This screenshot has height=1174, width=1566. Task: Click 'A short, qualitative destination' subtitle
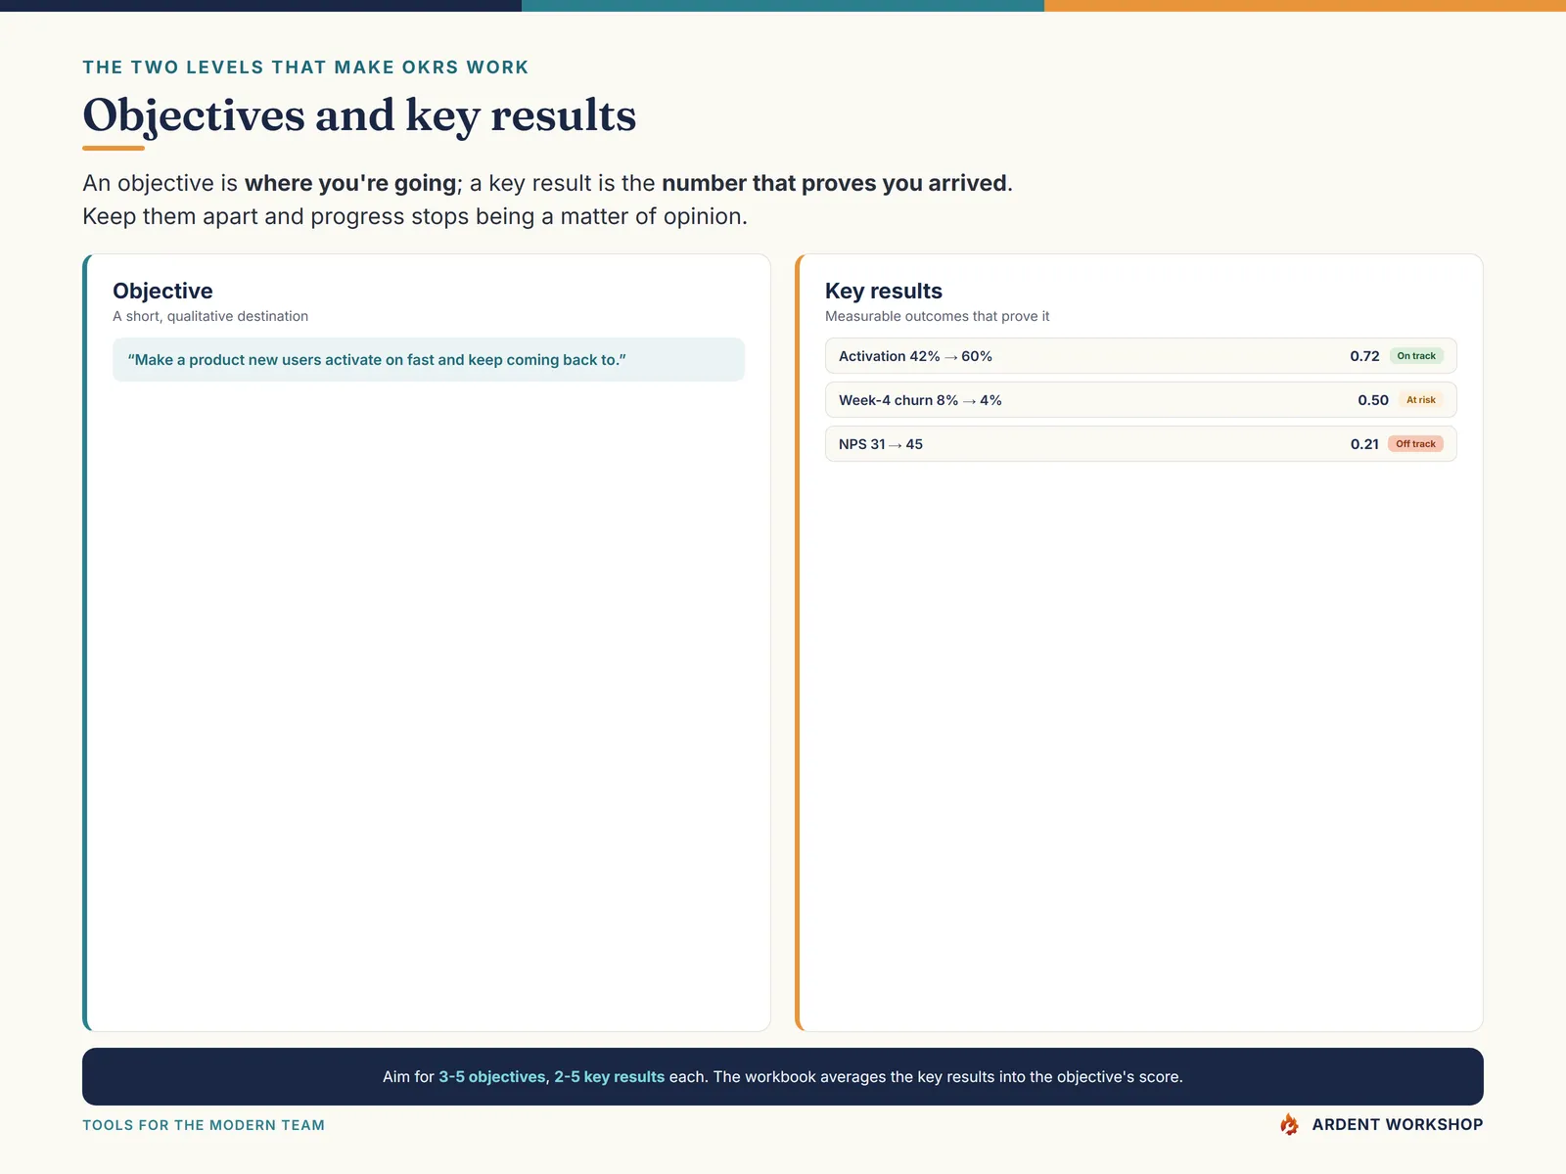tap(210, 316)
